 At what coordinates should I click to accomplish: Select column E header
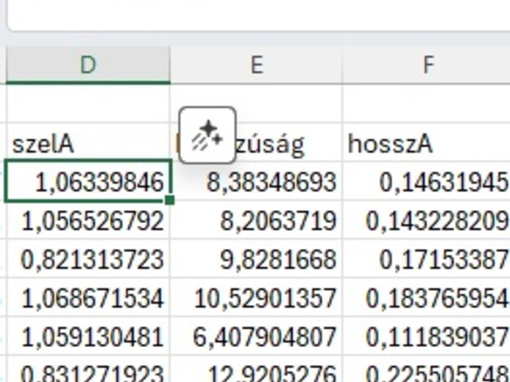tap(257, 65)
